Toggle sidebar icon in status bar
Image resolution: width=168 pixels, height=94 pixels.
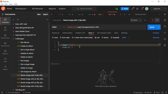pos(2,92)
